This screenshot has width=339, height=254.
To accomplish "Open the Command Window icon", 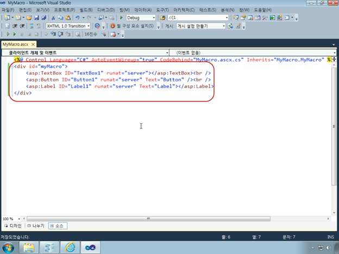I will (x=287, y=18).
